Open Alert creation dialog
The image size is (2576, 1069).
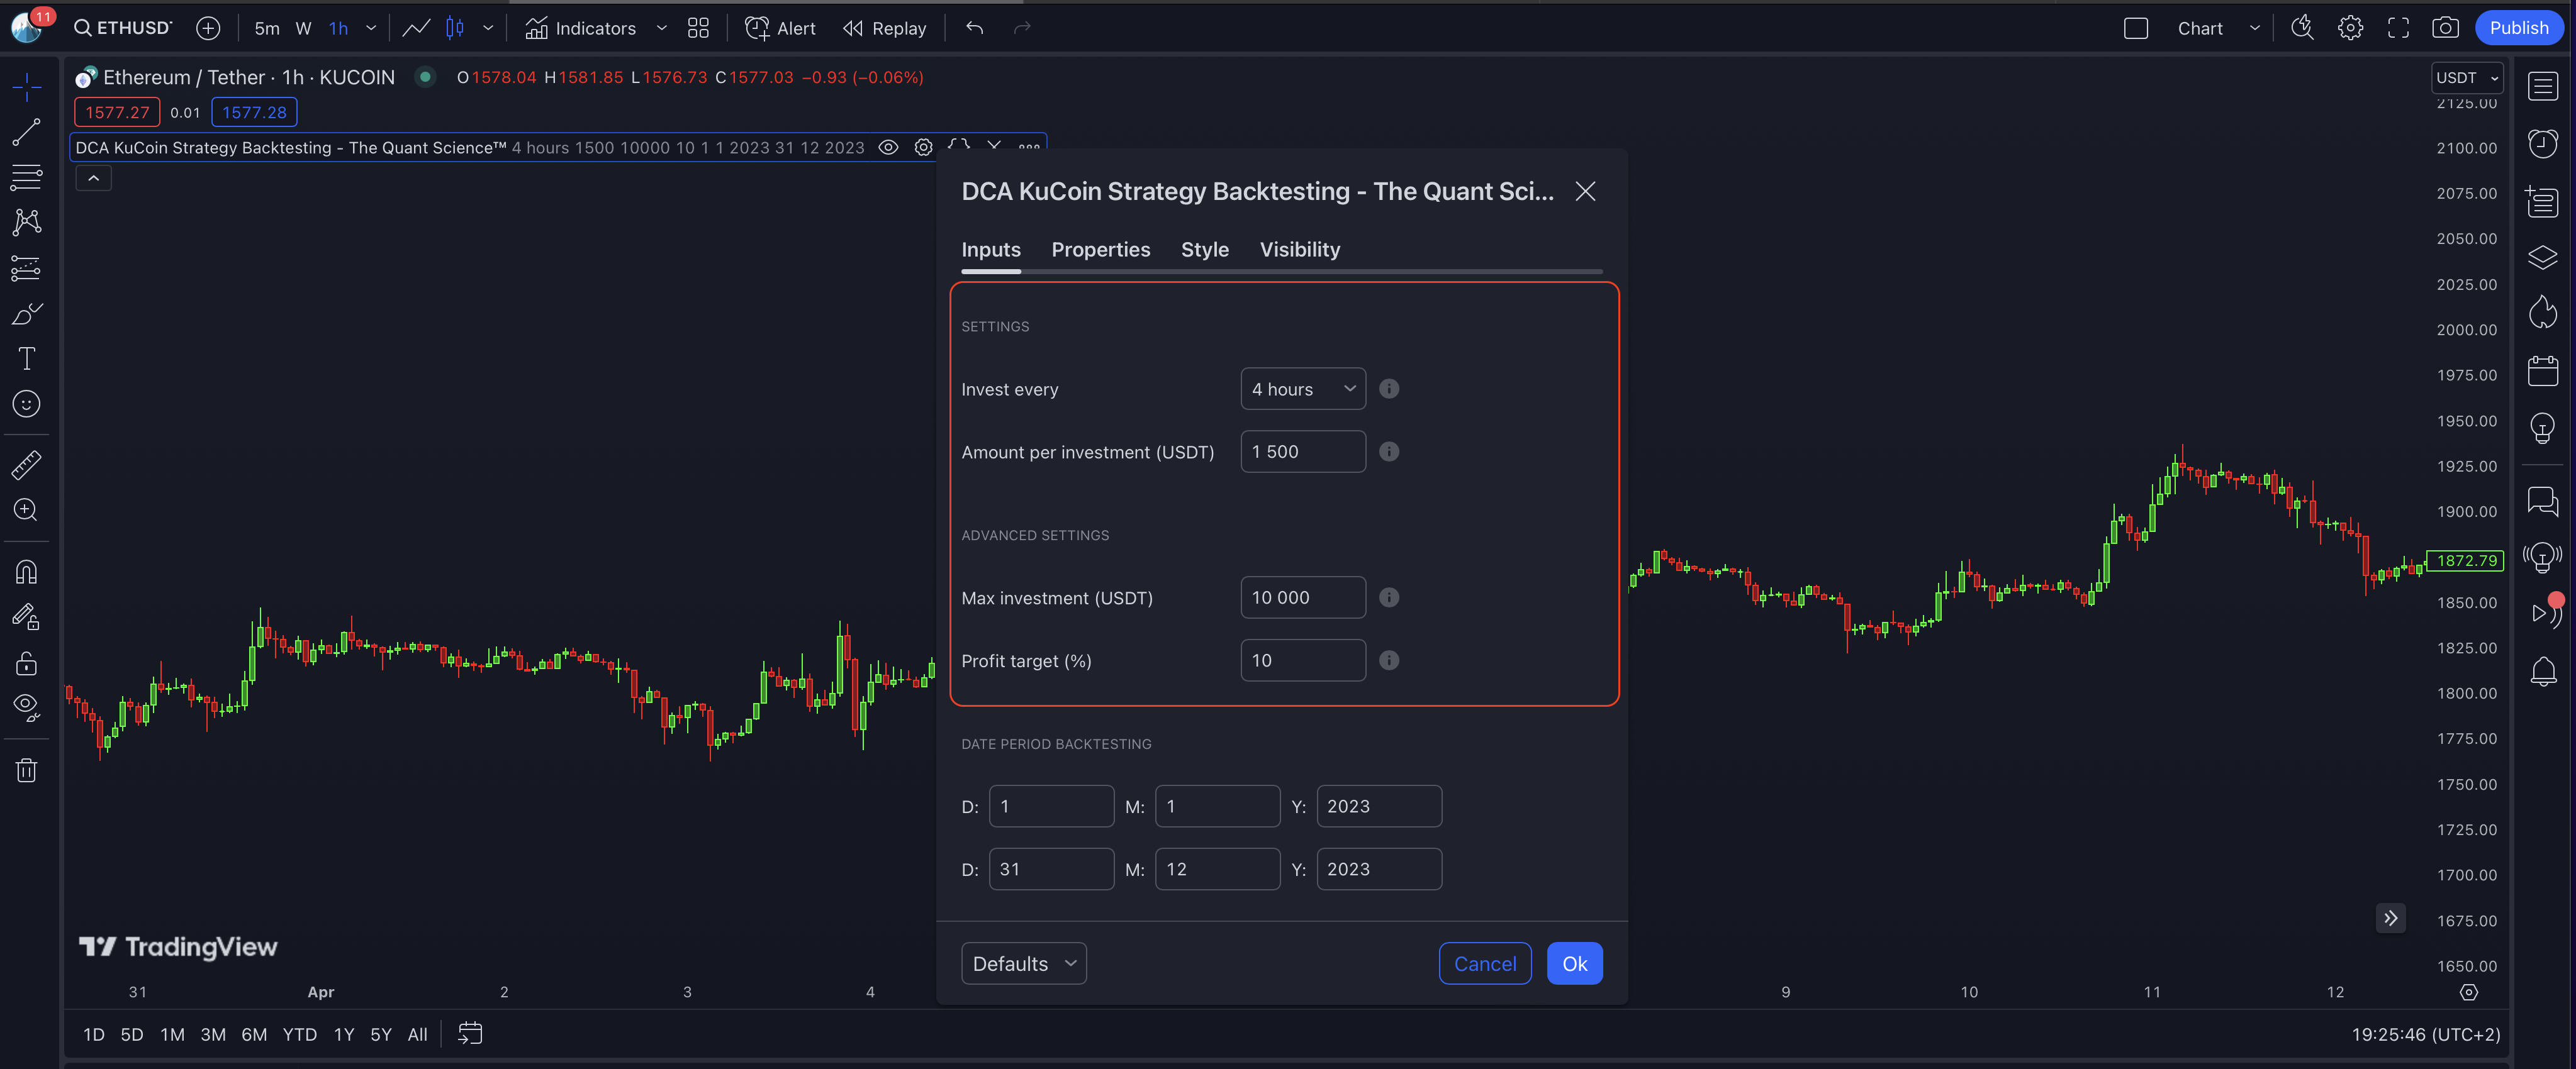[x=780, y=28]
